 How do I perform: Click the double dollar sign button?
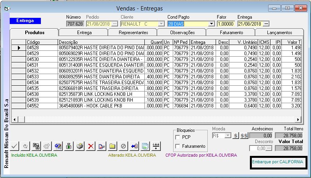coord(244,136)
